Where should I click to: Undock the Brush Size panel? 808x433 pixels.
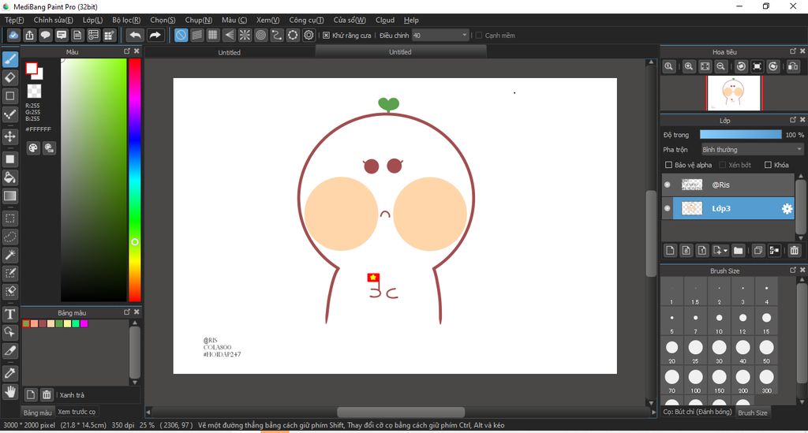tap(793, 270)
